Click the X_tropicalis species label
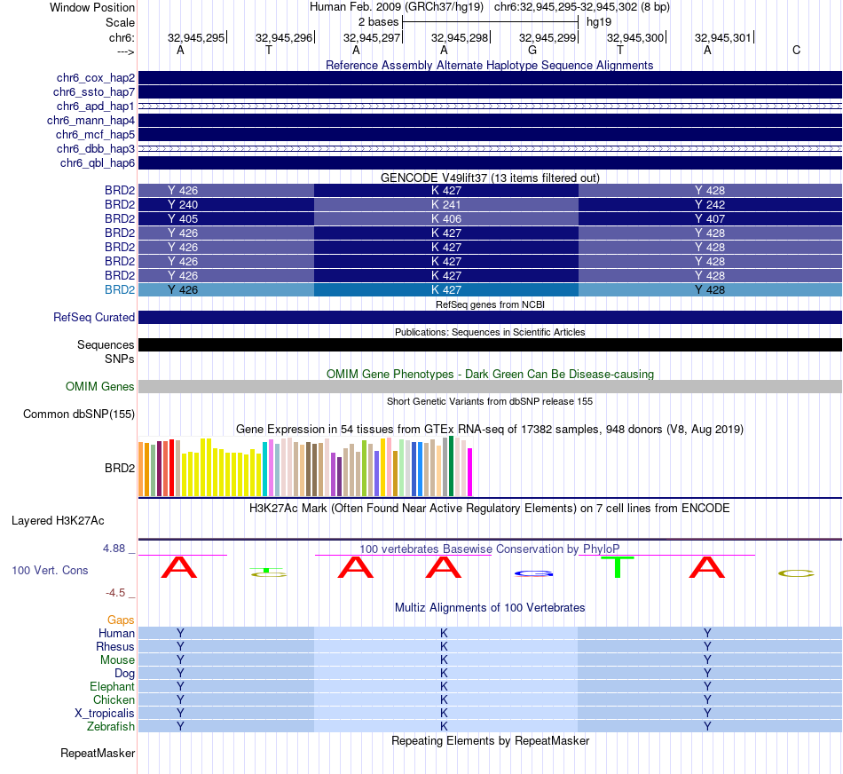 (x=105, y=714)
